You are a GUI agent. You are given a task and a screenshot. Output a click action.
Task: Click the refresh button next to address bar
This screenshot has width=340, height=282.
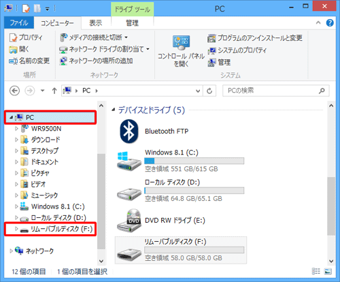point(209,91)
